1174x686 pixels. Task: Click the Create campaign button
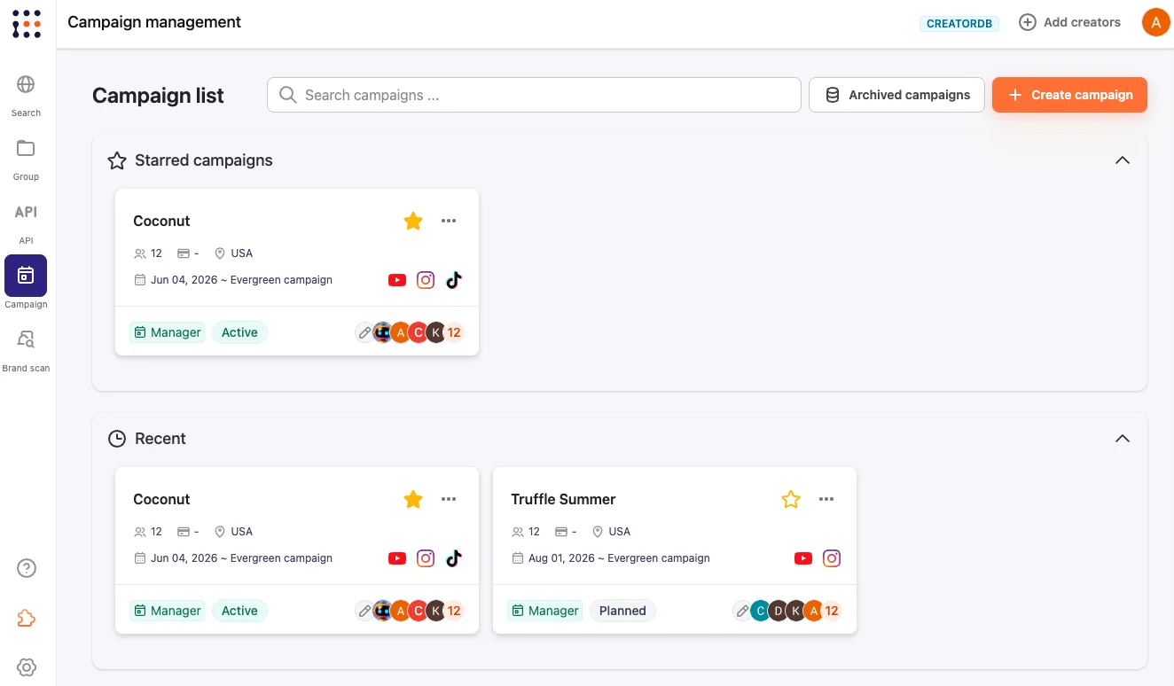pyautogui.click(x=1069, y=95)
